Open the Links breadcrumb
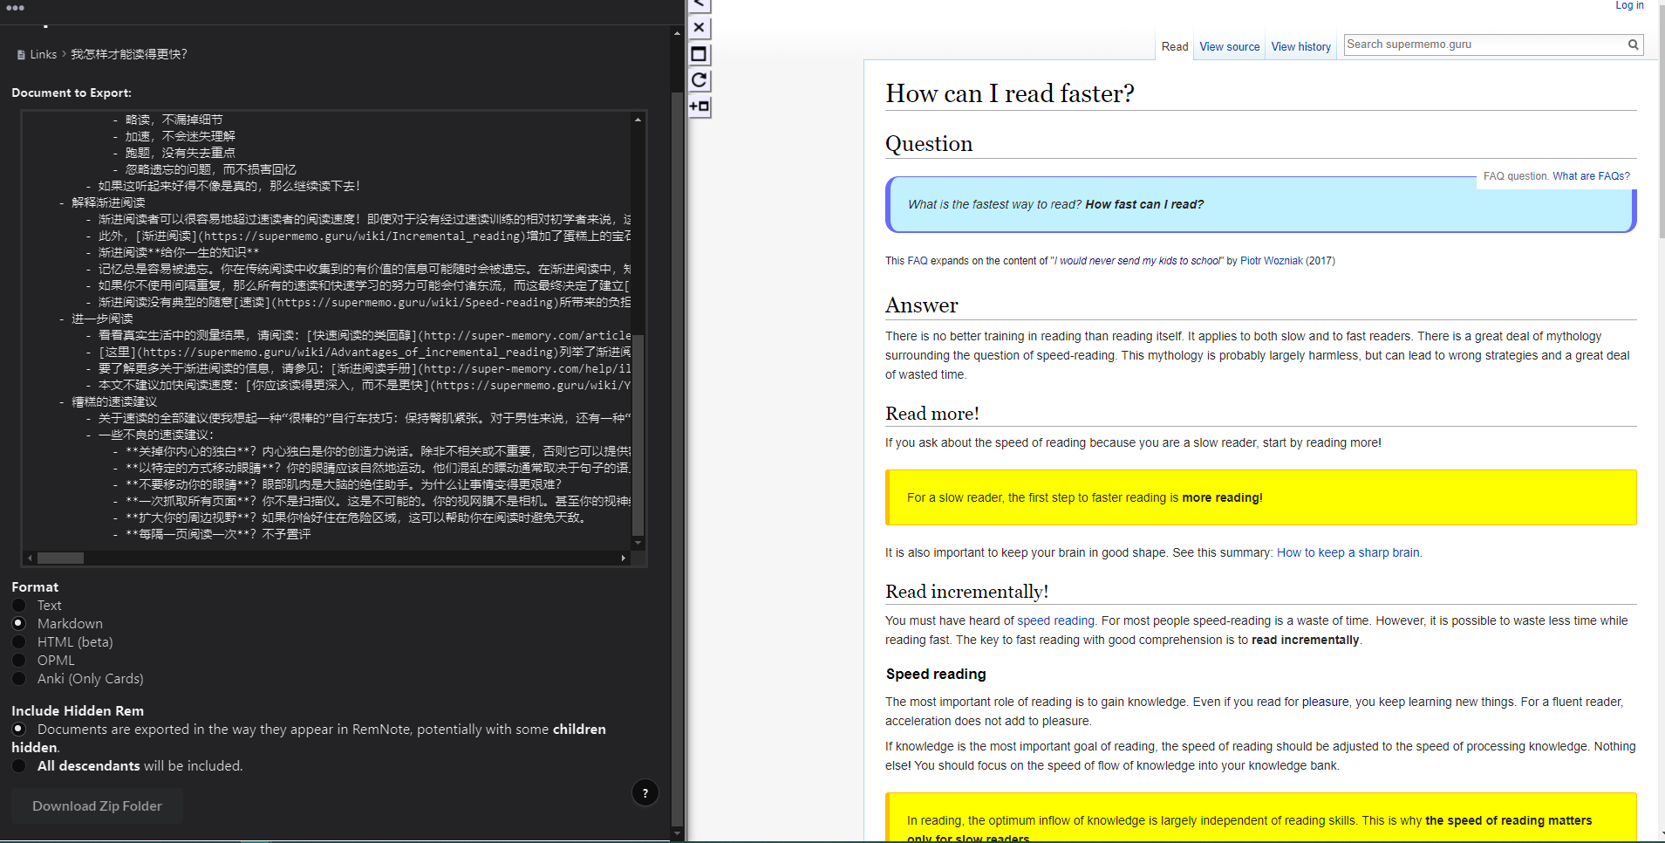This screenshot has width=1665, height=843. pos(44,55)
